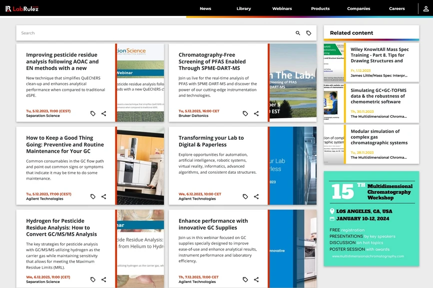Click date 'Th, 30.11.2023' in related content
Viewport: 433px width, 288px height.
click(362, 112)
